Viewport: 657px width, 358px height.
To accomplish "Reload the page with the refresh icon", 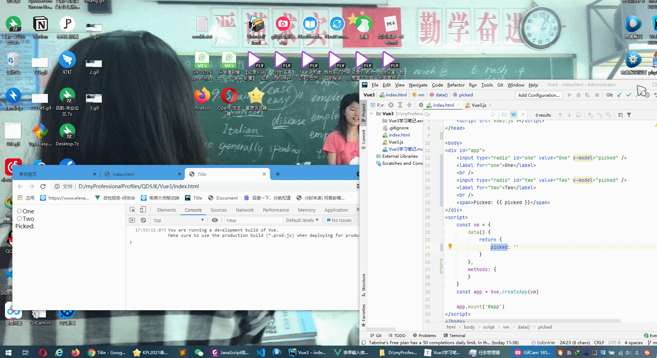I will click(x=43, y=186).
